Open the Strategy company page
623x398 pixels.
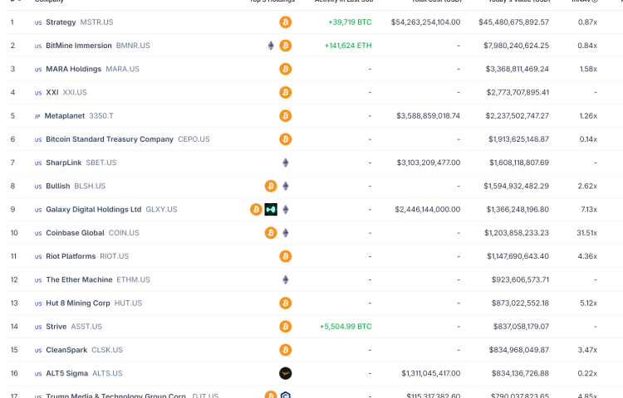click(61, 22)
